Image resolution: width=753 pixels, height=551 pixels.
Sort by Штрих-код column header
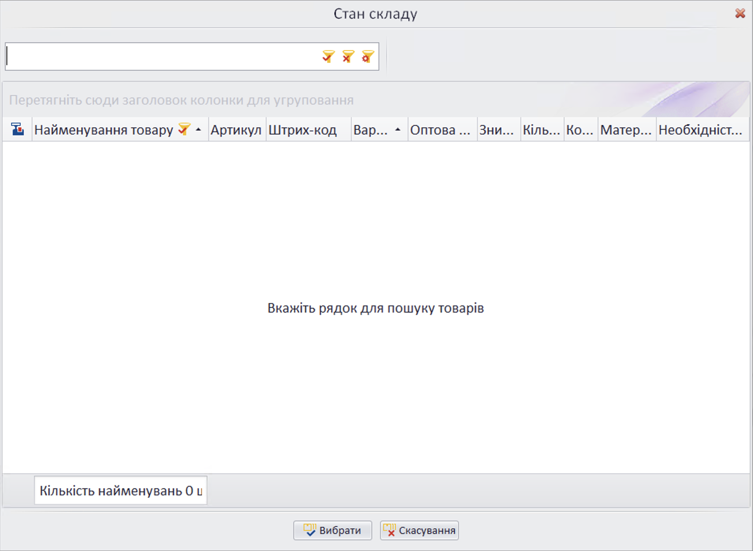(x=302, y=130)
